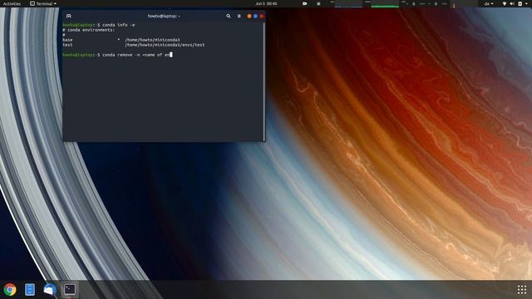Click the volume speaker icon

click(512, 3)
